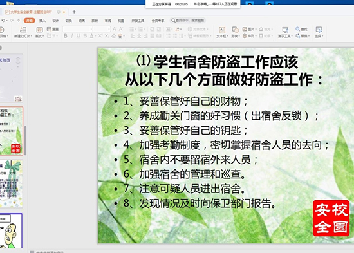Click the justify alignment icon

[153, 36]
